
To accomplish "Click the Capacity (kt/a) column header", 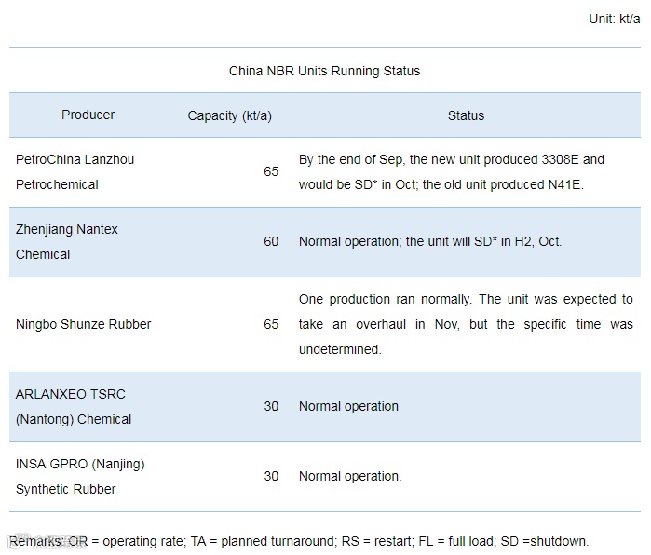I will click(x=229, y=115).
